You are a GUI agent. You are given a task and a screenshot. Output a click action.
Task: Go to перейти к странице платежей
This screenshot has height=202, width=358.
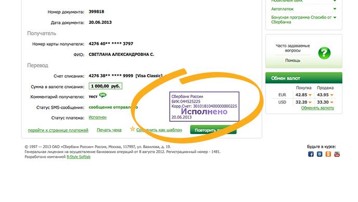(58, 130)
